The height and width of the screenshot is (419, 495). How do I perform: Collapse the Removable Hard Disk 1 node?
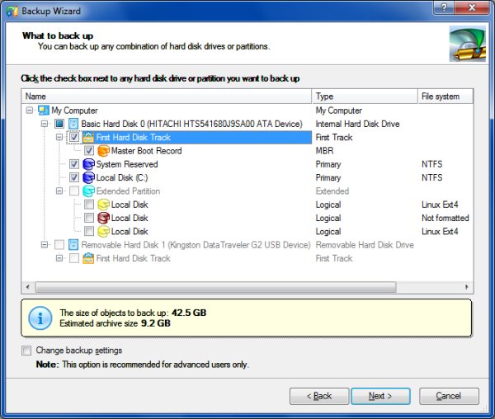click(x=45, y=245)
